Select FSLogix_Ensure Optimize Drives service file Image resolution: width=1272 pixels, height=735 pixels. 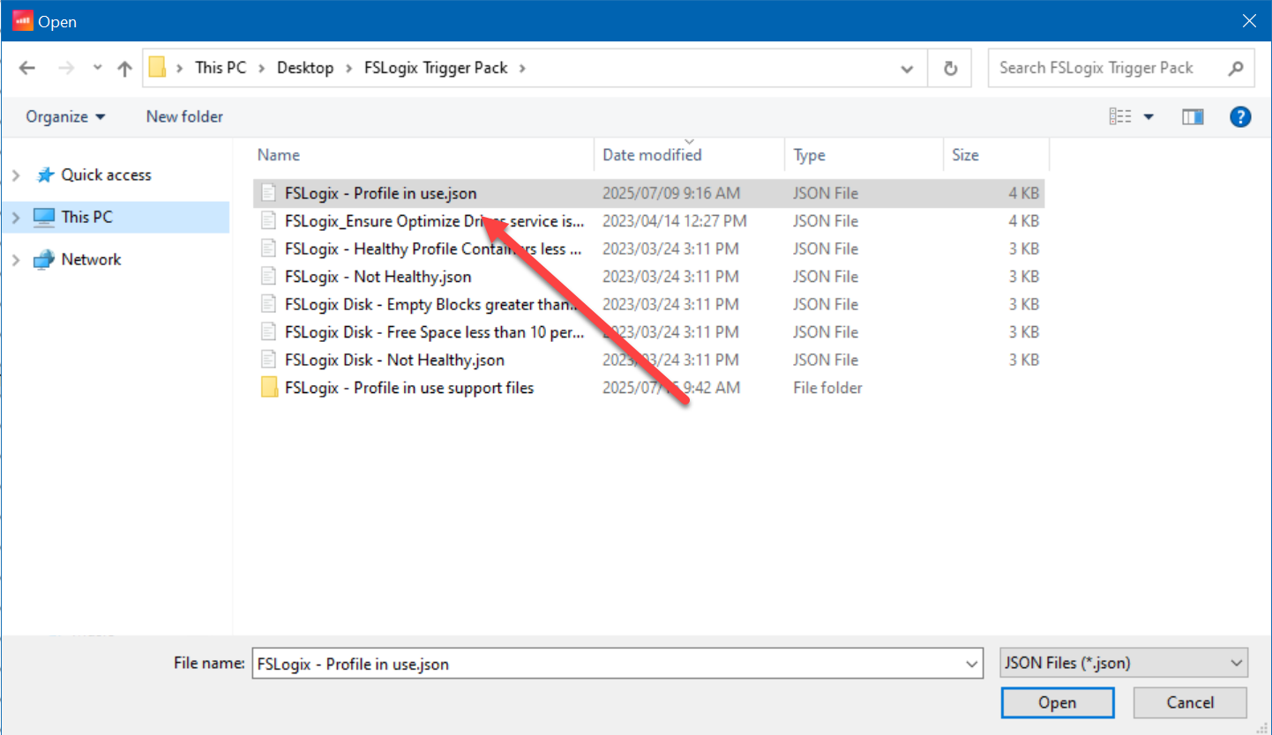(648, 221)
